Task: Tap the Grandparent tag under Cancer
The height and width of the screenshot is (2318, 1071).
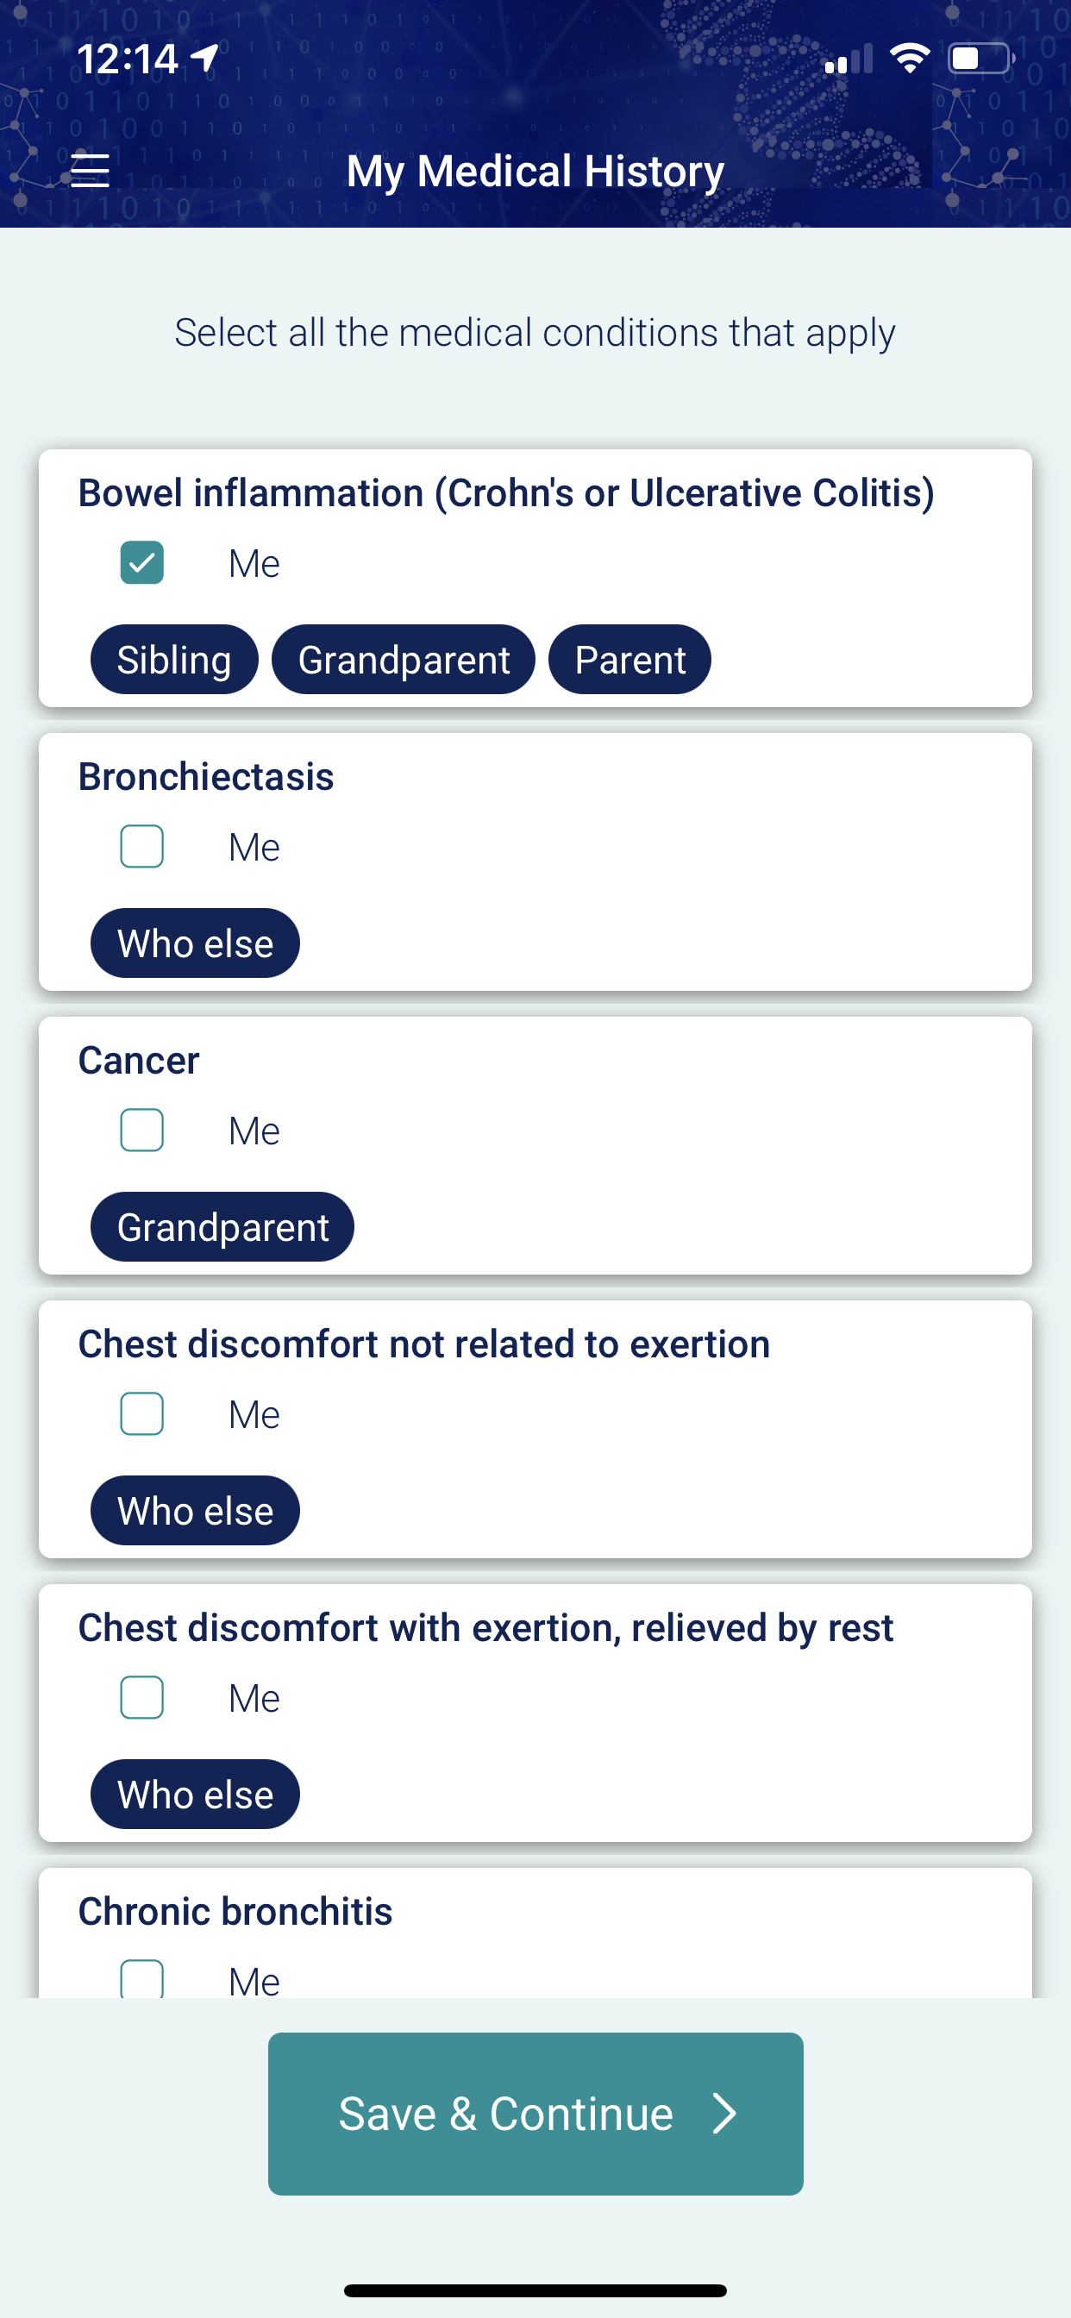Action: tap(222, 1226)
